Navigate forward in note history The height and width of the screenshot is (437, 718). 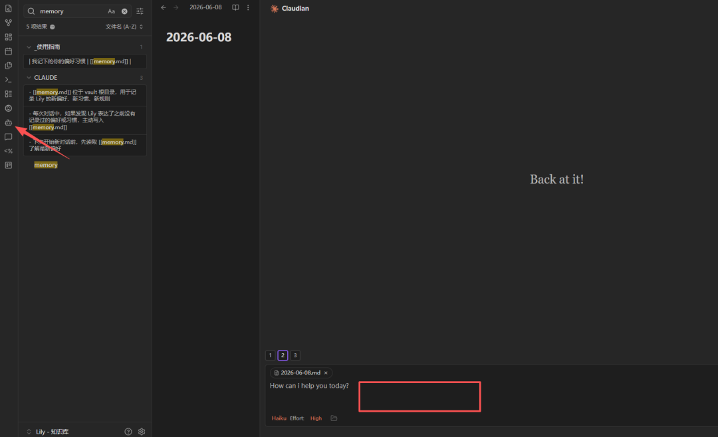click(x=176, y=7)
